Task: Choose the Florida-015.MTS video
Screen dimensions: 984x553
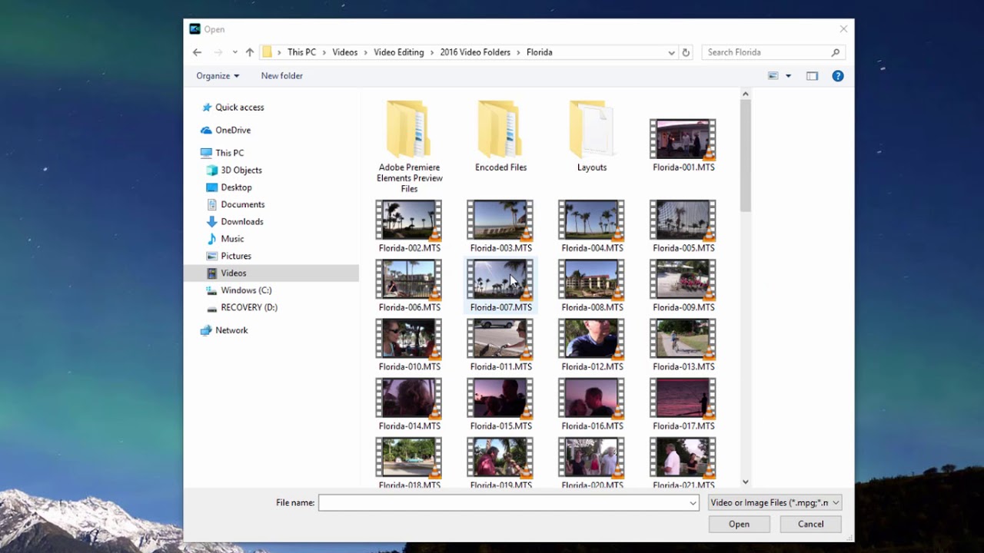Action: [x=500, y=403]
